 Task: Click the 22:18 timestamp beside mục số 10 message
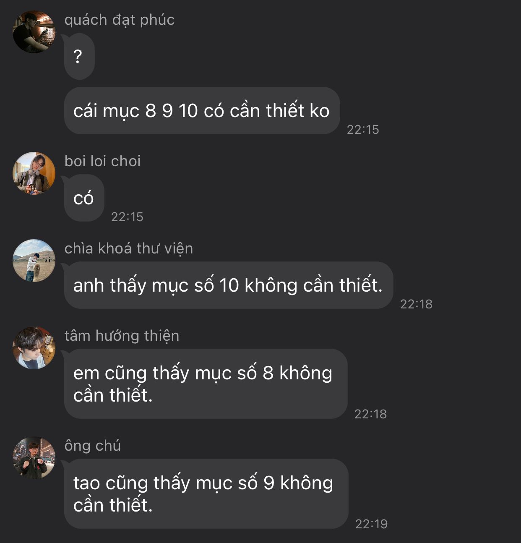click(416, 304)
